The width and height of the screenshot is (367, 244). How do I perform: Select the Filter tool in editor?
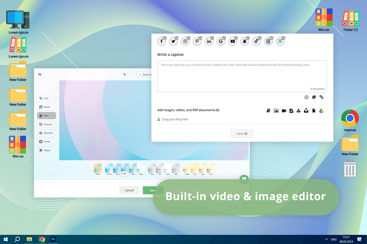click(46, 116)
